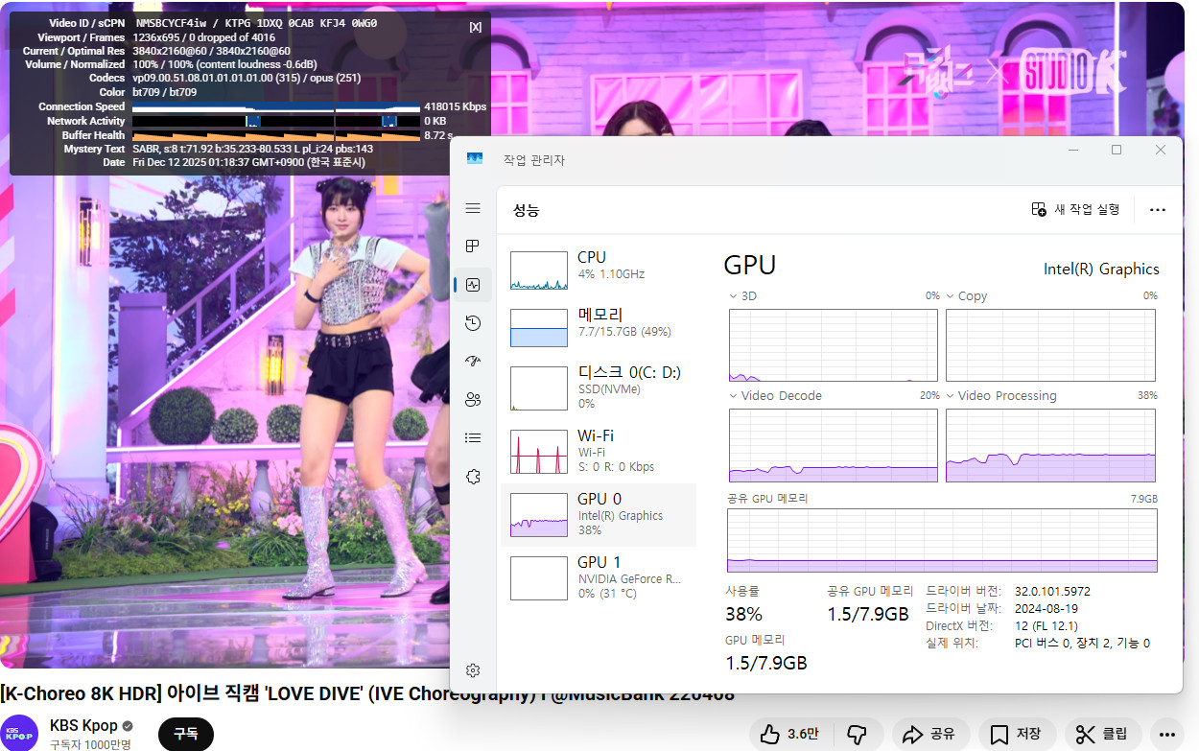This screenshot has width=1199, height=751.
Task: Expand the 3D engine graph dropdown
Action: click(735, 296)
